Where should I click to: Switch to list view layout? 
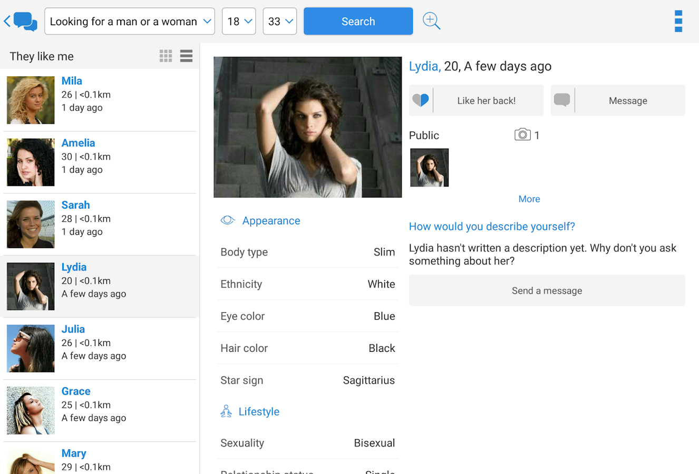pyautogui.click(x=186, y=56)
